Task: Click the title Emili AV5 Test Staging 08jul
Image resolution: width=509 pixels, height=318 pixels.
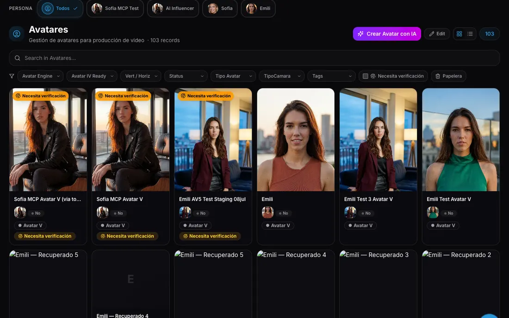Action: pos(212,199)
